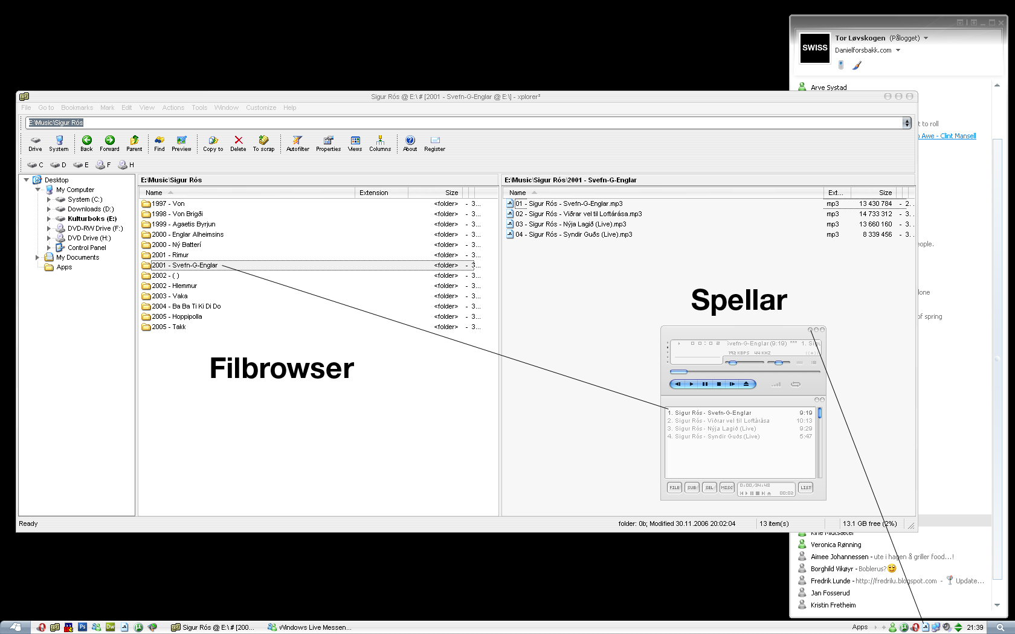This screenshot has height=634, width=1015.
Task: Click the E:\Music\Sigur Rós address field
Action: click(464, 123)
